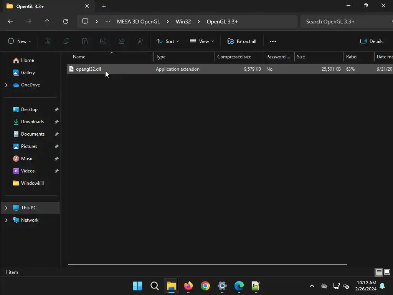Expand chevron after PC icon in address bar
Screen dimensions: 393x295
(97, 22)
